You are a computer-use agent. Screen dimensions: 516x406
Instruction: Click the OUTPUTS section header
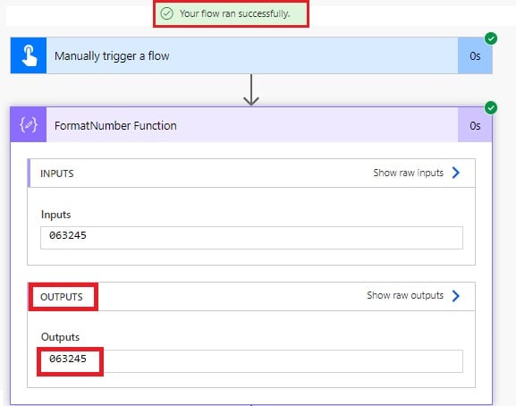click(x=252, y=296)
